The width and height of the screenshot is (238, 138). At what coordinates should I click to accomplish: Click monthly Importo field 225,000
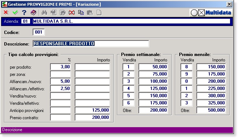coord(211,89)
